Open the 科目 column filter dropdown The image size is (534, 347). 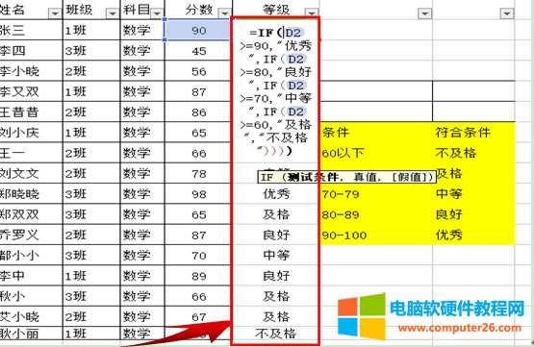[x=157, y=13]
